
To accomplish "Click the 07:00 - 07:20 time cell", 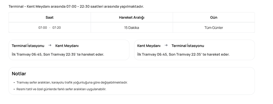I will pos(50,28).
